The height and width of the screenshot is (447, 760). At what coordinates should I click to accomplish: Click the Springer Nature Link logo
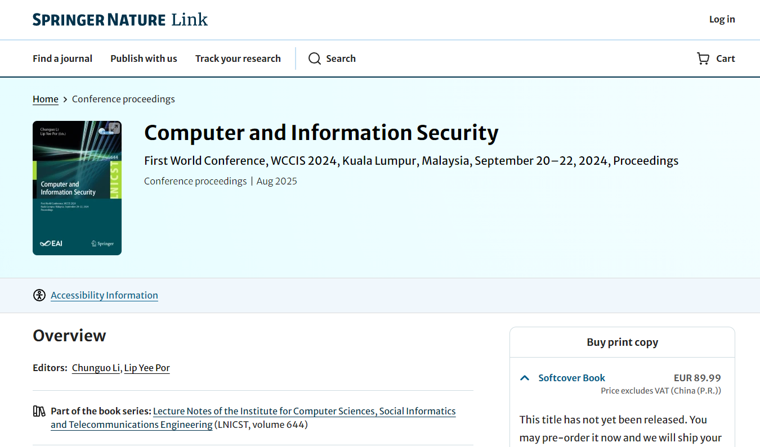point(120,20)
